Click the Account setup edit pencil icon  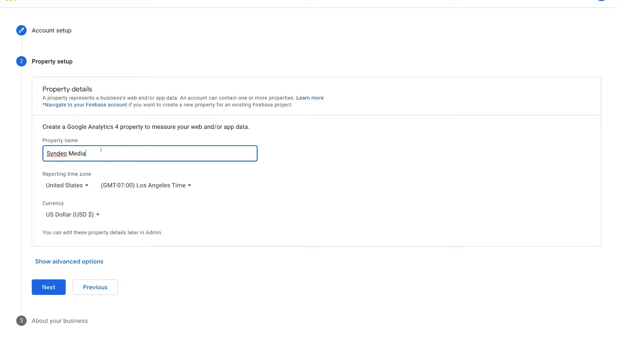[21, 30]
